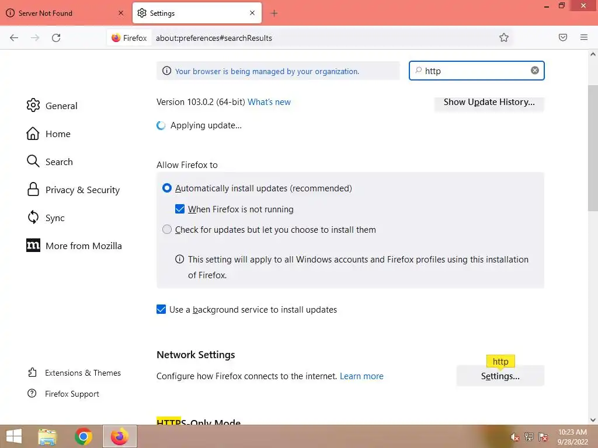This screenshot has width=598, height=448.
Task: Close the Settings tab
Action: point(252,13)
